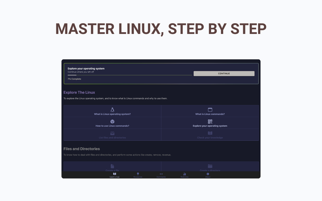The image size is (322, 201).
Task: Click the cube icon for using Linux commands
Action: pyautogui.click(x=112, y=121)
